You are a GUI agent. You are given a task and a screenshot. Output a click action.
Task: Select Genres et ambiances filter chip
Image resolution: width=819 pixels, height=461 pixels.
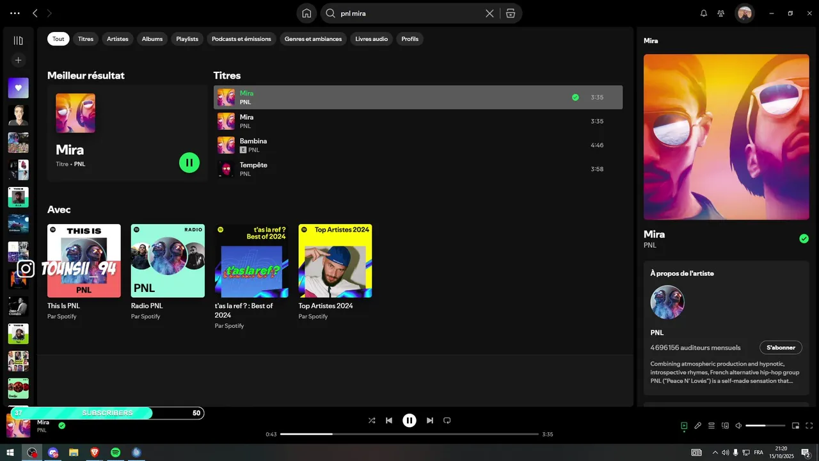point(313,39)
